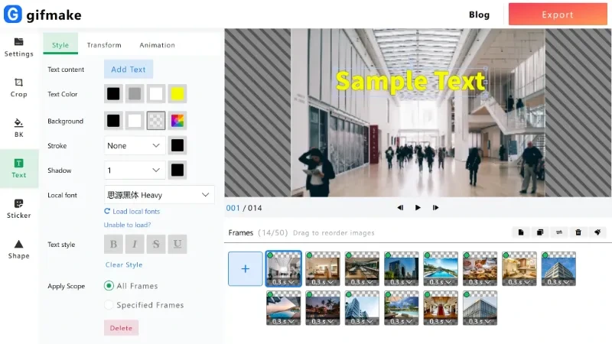Viewport: 612px width, 344px height.
Task: Open the Local font dropdown
Action: pyautogui.click(x=159, y=195)
